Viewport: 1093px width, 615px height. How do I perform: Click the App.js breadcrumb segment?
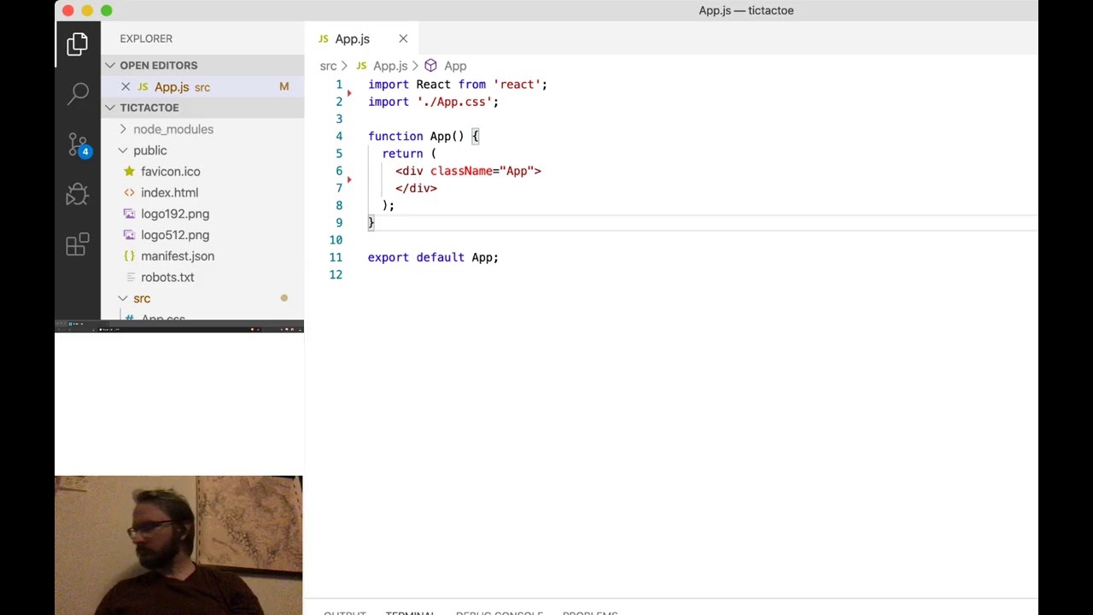[x=390, y=66]
